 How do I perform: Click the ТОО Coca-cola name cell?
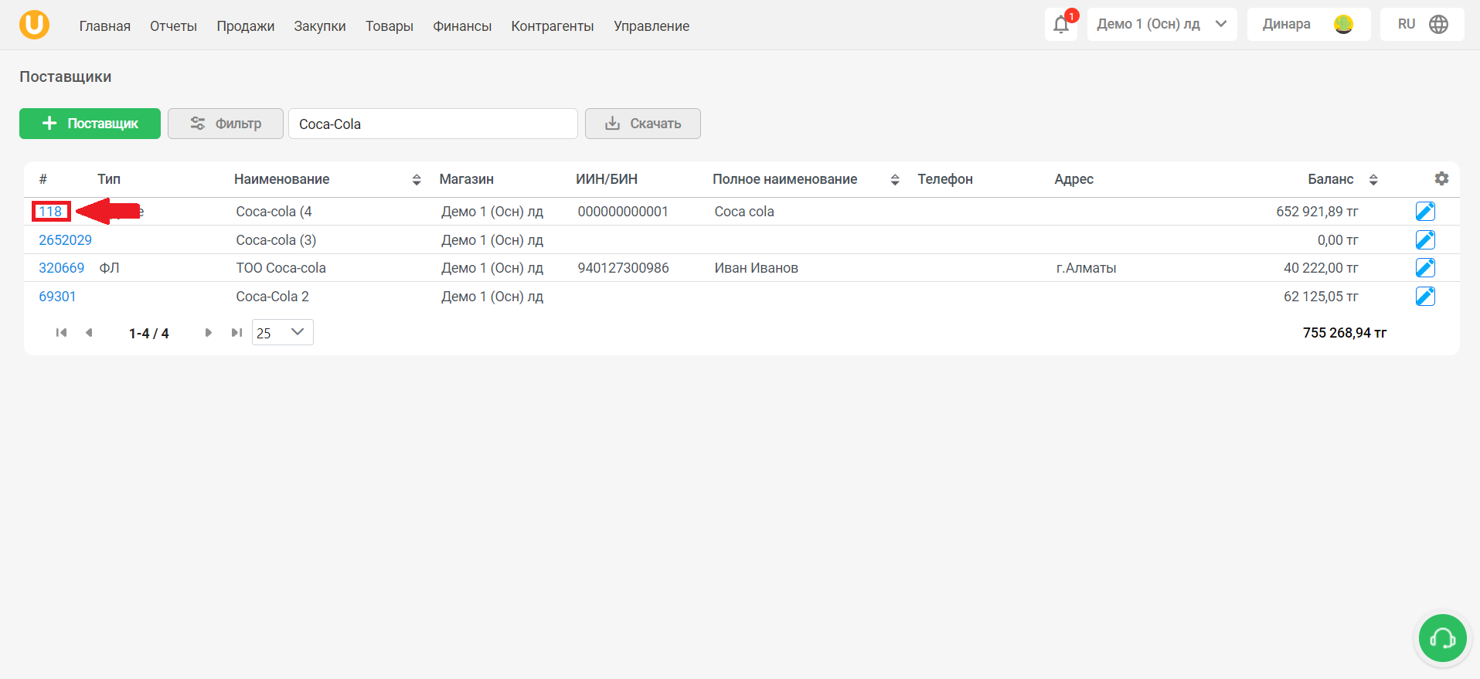pos(281,268)
